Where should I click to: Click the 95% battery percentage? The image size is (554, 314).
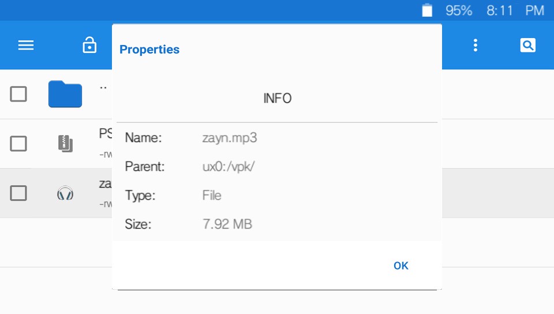click(459, 10)
